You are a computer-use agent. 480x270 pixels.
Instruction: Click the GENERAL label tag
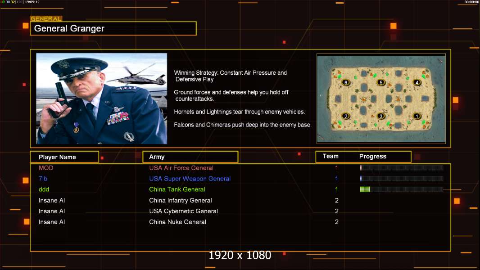46,18
